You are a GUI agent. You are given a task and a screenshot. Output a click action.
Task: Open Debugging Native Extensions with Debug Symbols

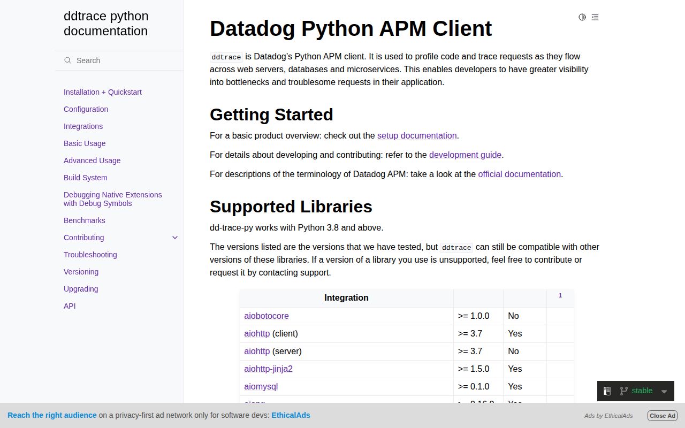click(113, 199)
